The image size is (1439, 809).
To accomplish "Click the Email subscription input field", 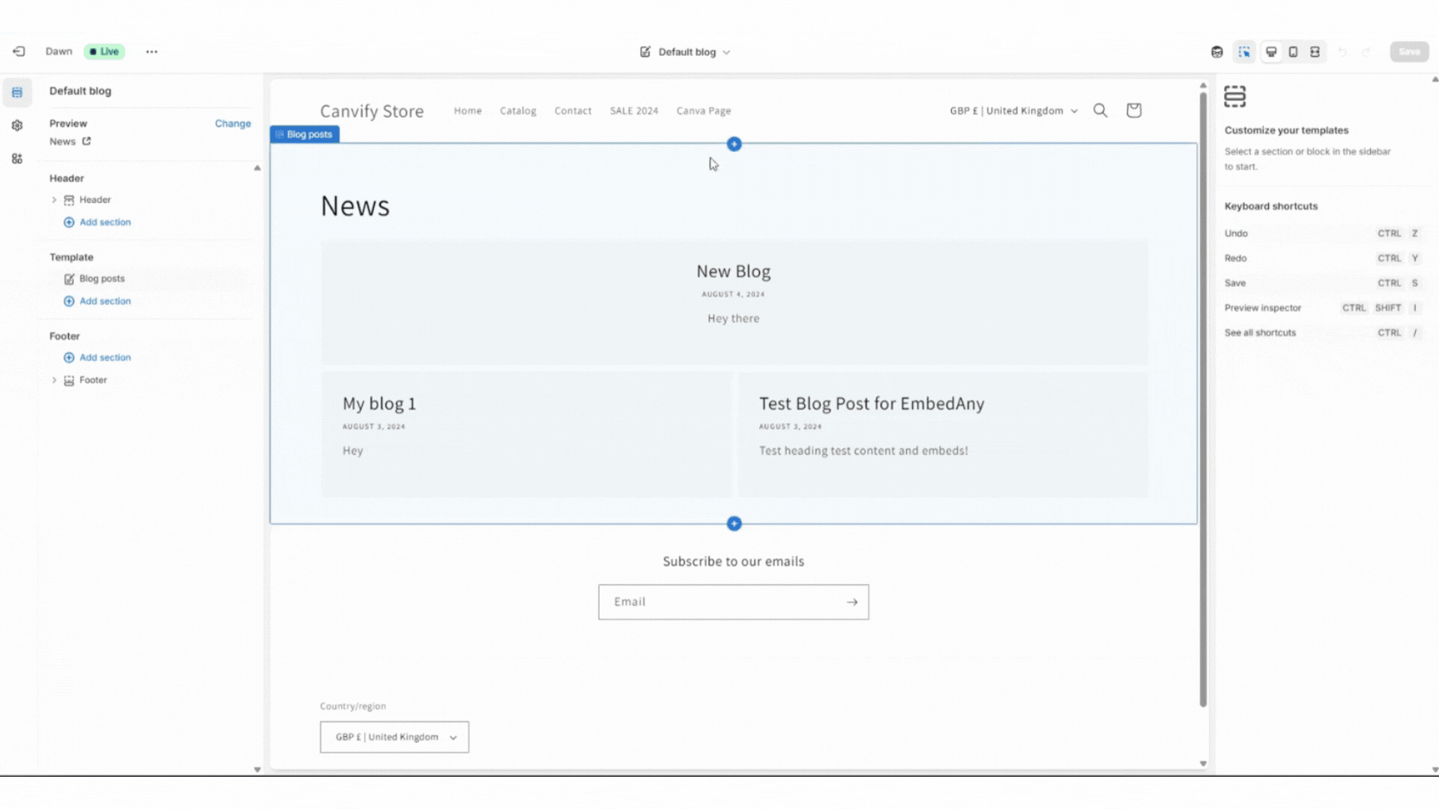I will (x=719, y=602).
